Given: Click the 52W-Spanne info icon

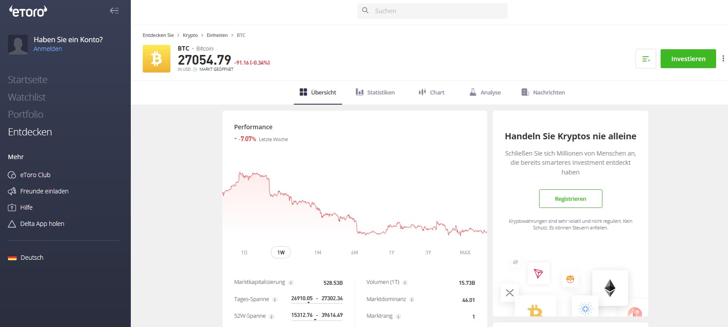Looking at the screenshot, I should 272,316.
